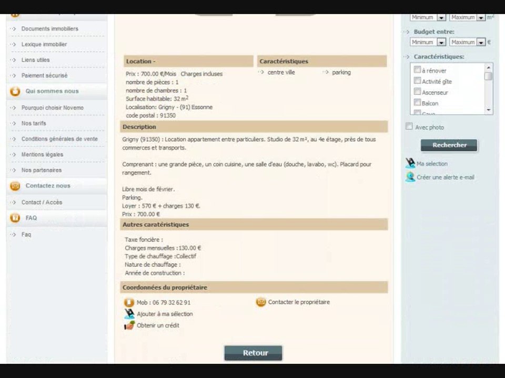This screenshot has width=505, height=378.
Task: Open the budget Minimum dropdown
Action: tap(428, 42)
